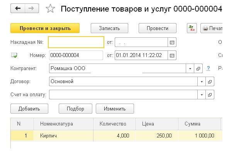Click Провести и закрыть button
Image resolution: width=229 pixels, height=154 pixels.
(45, 28)
